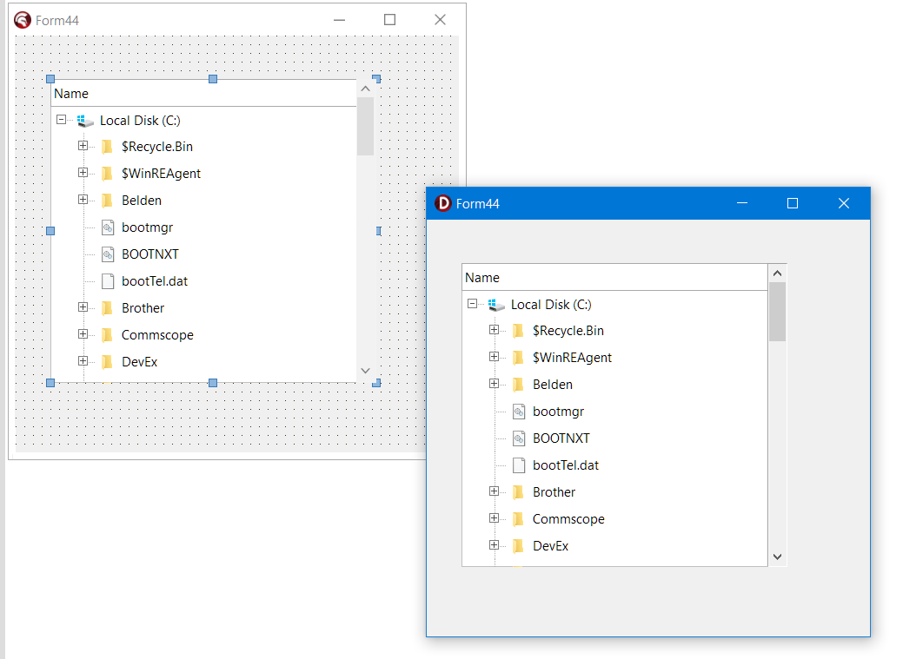Screen dimensions: 903x659
Task: Click the red Delphi icon in blue title bar
Action: click(443, 203)
